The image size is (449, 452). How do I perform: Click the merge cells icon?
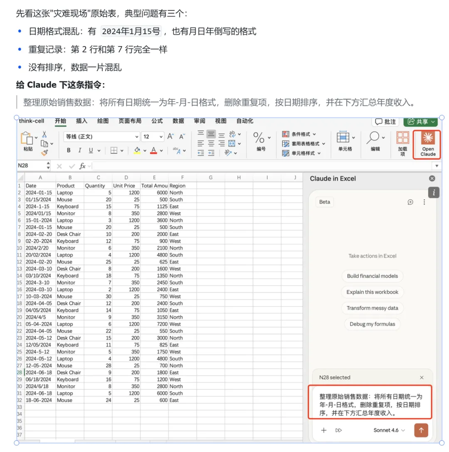coord(232,144)
